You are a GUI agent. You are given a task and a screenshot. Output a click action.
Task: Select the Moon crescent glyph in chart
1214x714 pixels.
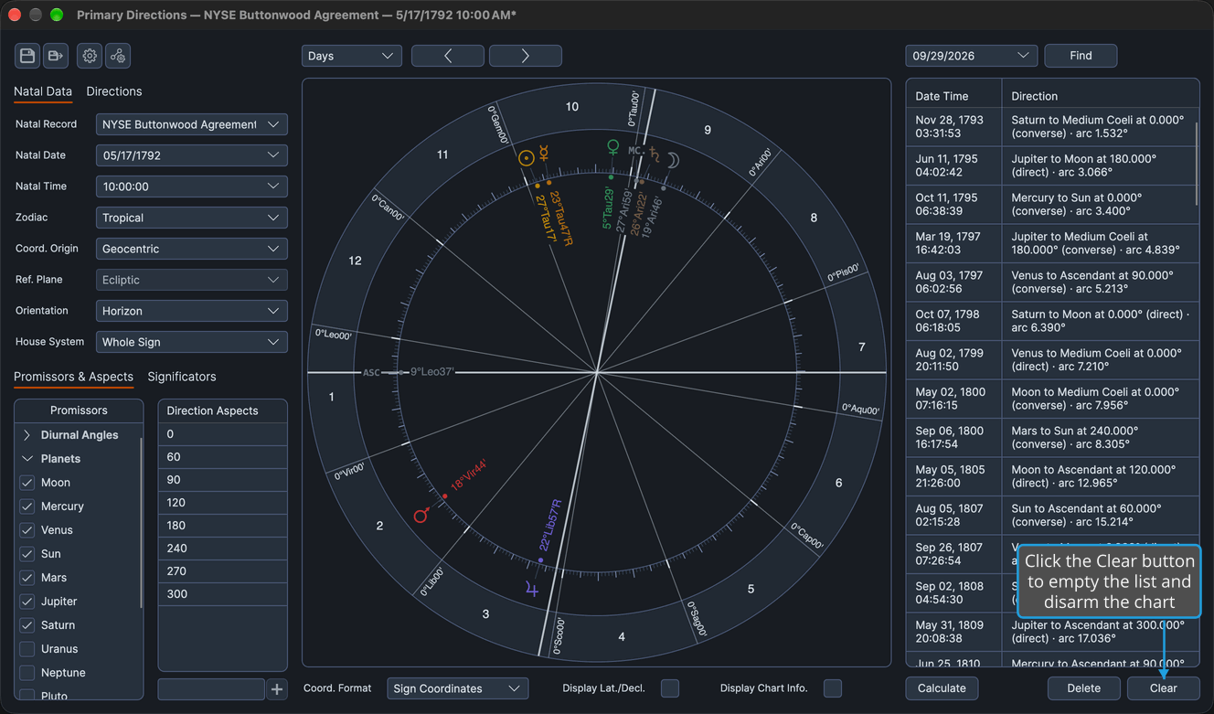pos(673,161)
